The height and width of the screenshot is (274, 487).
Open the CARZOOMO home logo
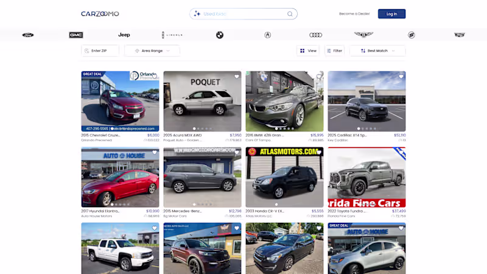click(x=100, y=13)
